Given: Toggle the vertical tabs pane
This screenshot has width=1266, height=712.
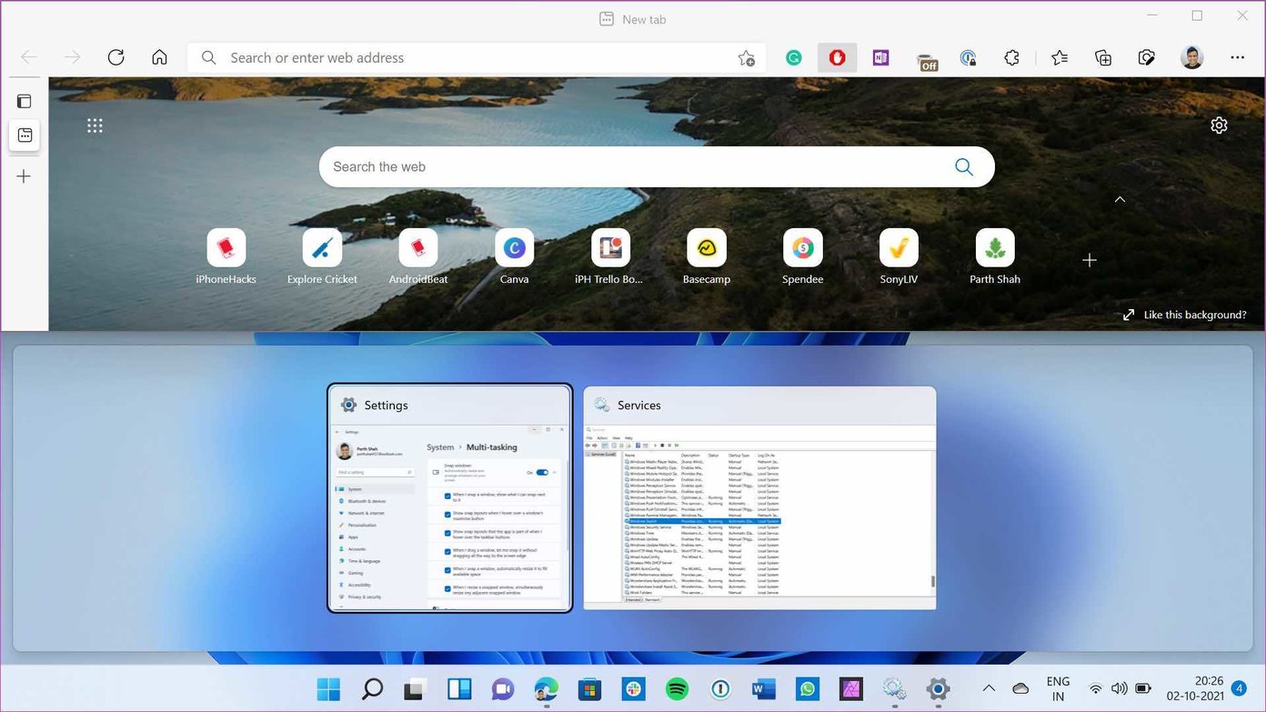Looking at the screenshot, I should (x=24, y=101).
